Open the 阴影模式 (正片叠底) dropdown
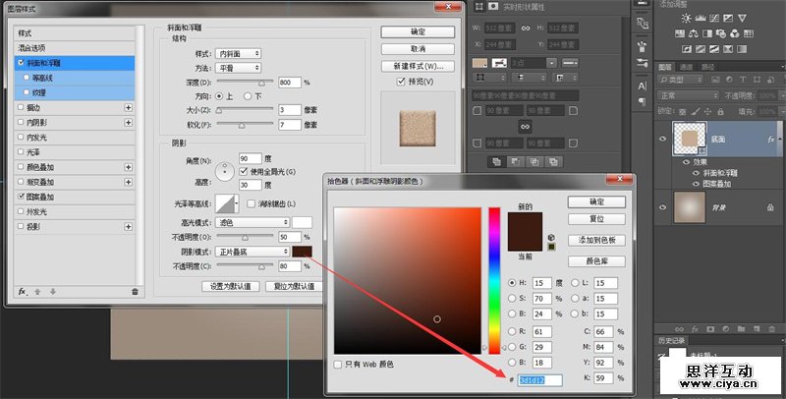Image resolution: width=786 pixels, height=399 pixels. point(253,252)
